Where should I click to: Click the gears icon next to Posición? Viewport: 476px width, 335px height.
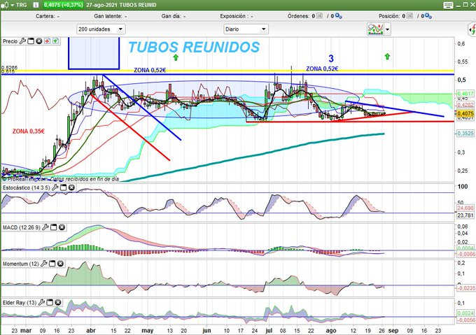[x=428, y=16]
